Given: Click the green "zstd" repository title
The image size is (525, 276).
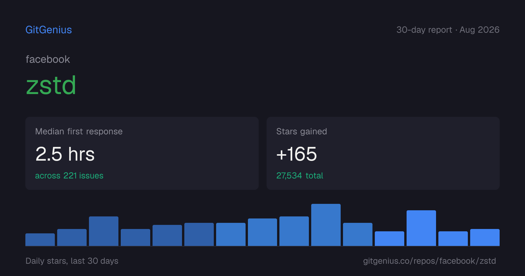Looking at the screenshot, I should pos(51,85).
